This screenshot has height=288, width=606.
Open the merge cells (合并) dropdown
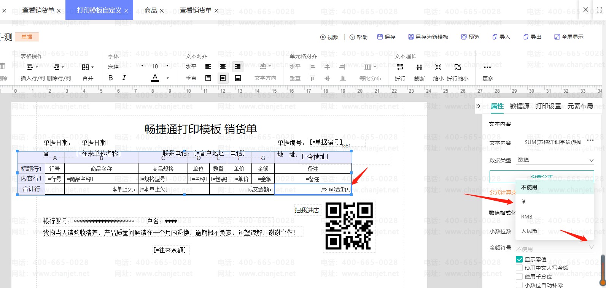88,67
